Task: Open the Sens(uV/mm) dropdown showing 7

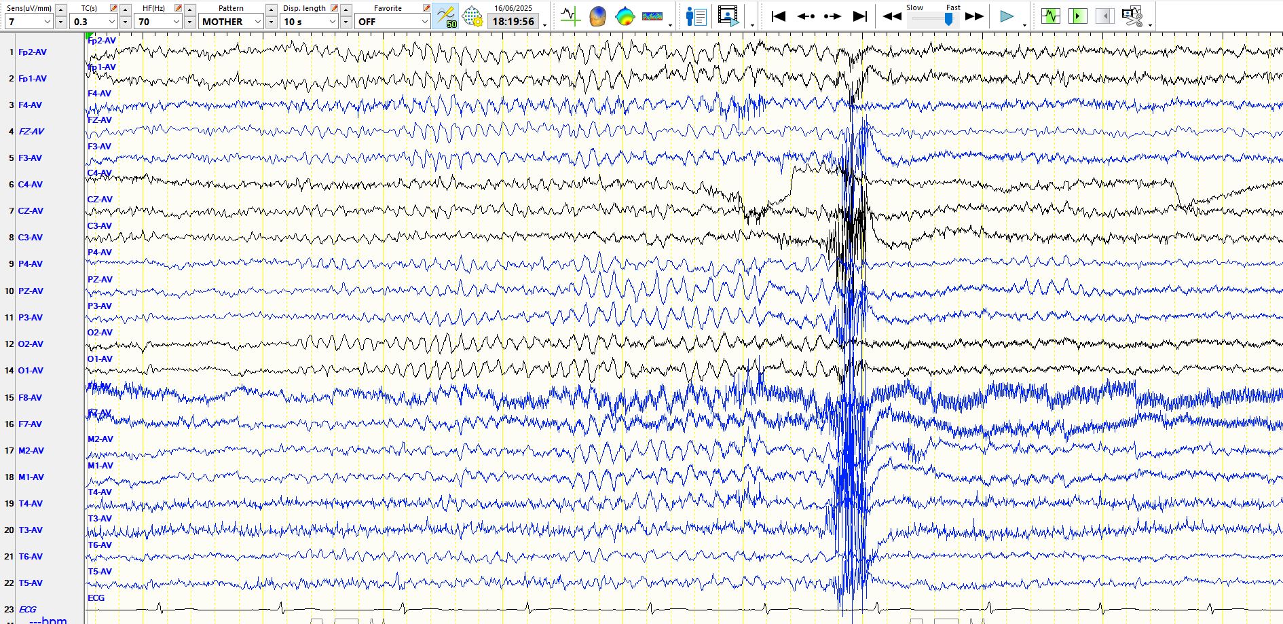Action: (x=29, y=22)
